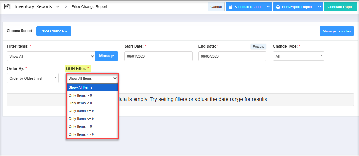The height and width of the screenshot is (156, 359).
Task: Open the Filter Items Show All dropdown
Action: pyautogui.click(x=51, y=56)
